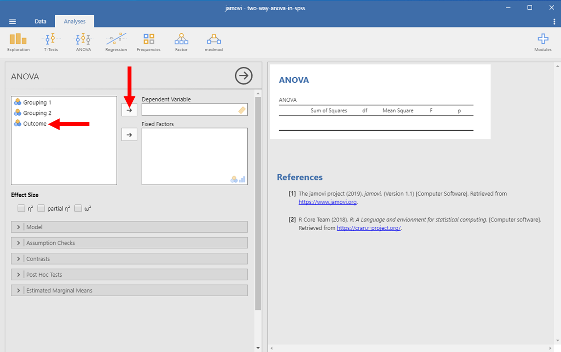Open the Factor analysis menu

coord(181,42)
